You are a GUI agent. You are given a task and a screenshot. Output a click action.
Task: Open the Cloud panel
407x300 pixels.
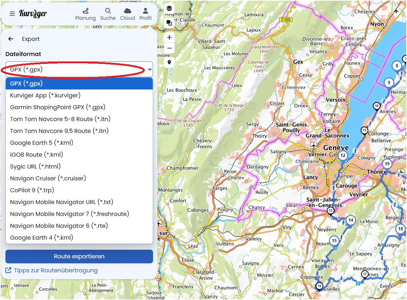tap(128, 14)
